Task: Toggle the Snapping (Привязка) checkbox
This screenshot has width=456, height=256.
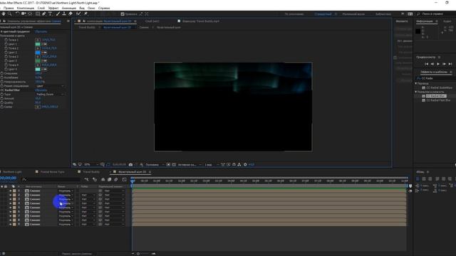Action: coord(123,14)
